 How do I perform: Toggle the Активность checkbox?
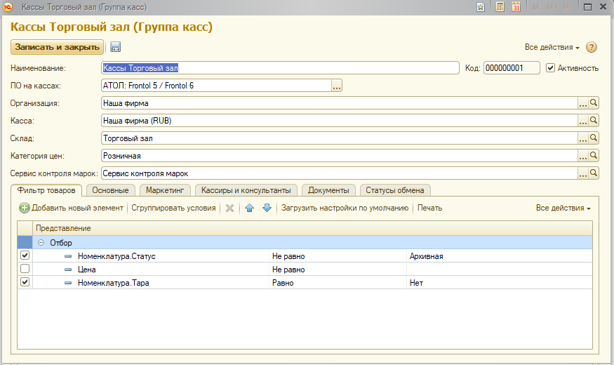(x=551, y=68)
